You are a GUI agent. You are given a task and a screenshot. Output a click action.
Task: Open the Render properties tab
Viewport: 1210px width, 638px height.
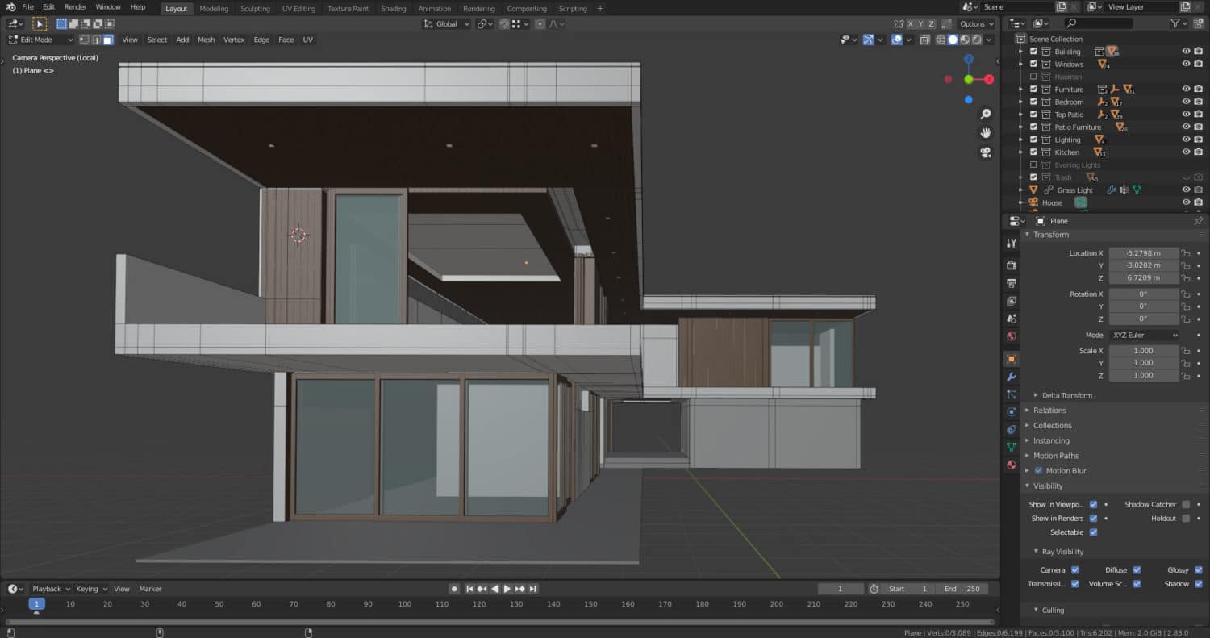[1011, 264]
